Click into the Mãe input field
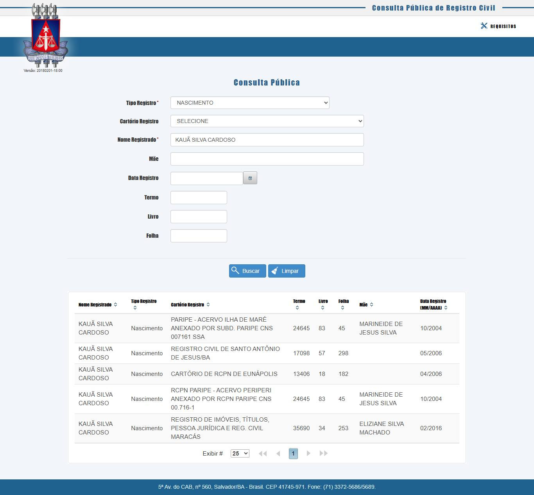This screenshot has width=534, height=495. pyautogui.click(x=267, y=159)
